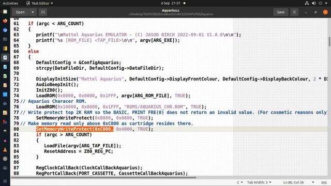Open the yellow archive dock icon
331x186 pixels.
(5, 49)
